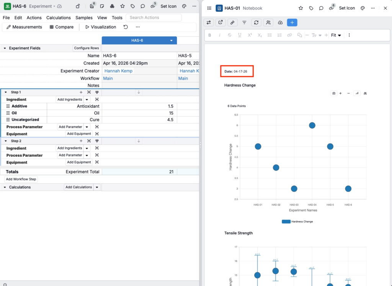Click the chart camera snapshot icon
The height and width of the screenshot is (286, 392).
[334, 93]
